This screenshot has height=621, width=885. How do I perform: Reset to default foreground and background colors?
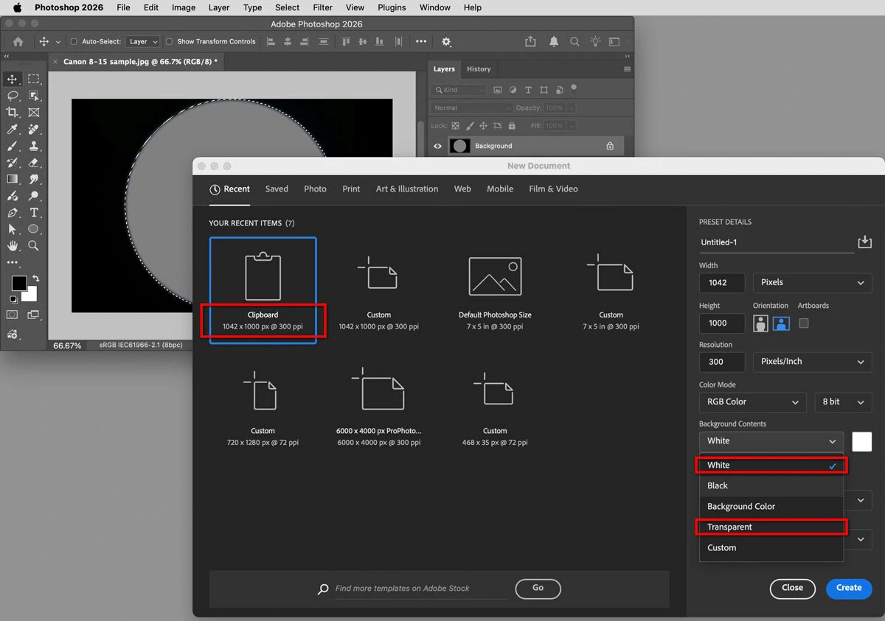tap(13, 300)
